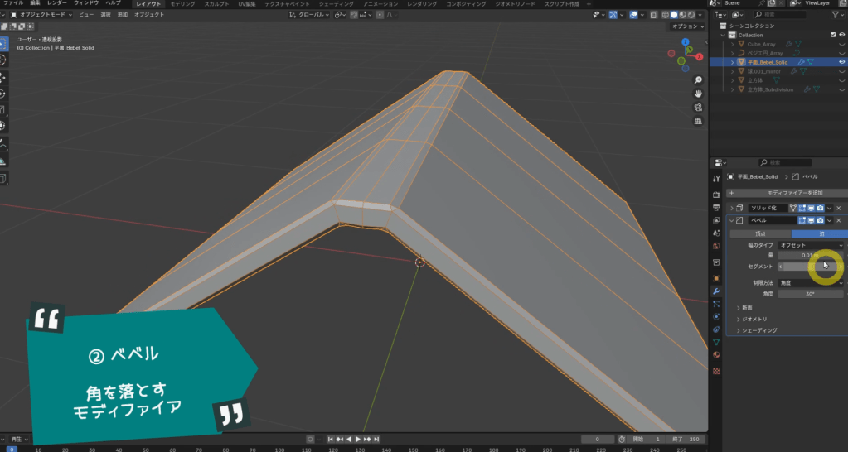Click the camera view icon in viewport

697,108
